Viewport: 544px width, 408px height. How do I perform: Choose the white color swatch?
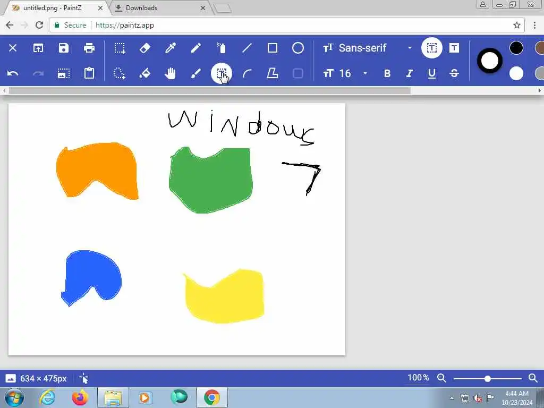[x=516, y=73]
